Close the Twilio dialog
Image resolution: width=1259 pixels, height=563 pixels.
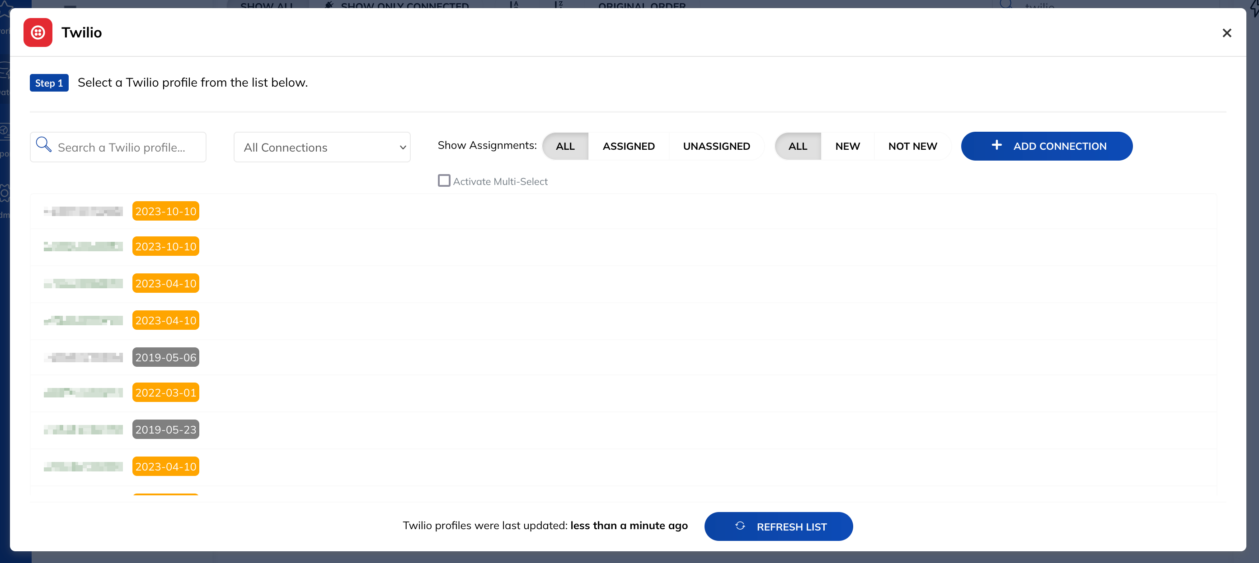[1227, 32]
